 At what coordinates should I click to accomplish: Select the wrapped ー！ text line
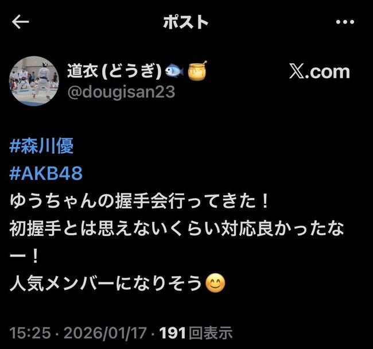(24, 256)
